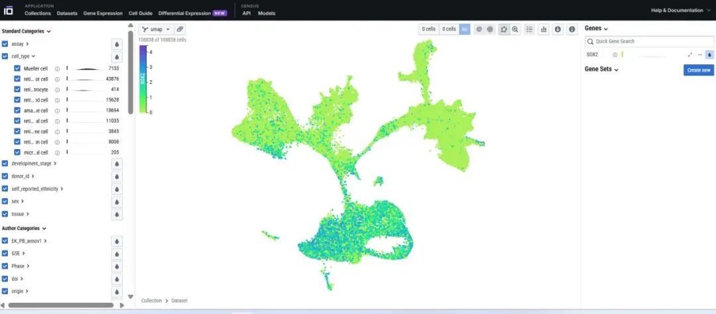The width and height of the screenshot is (716, 314).
Task: Click the Collection breadcrumb link
Action: pos(151,301)
